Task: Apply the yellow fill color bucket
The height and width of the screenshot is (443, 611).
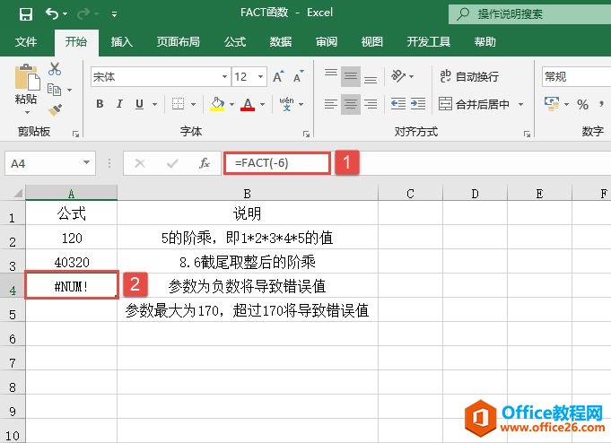Action: (x=217, y=104)
